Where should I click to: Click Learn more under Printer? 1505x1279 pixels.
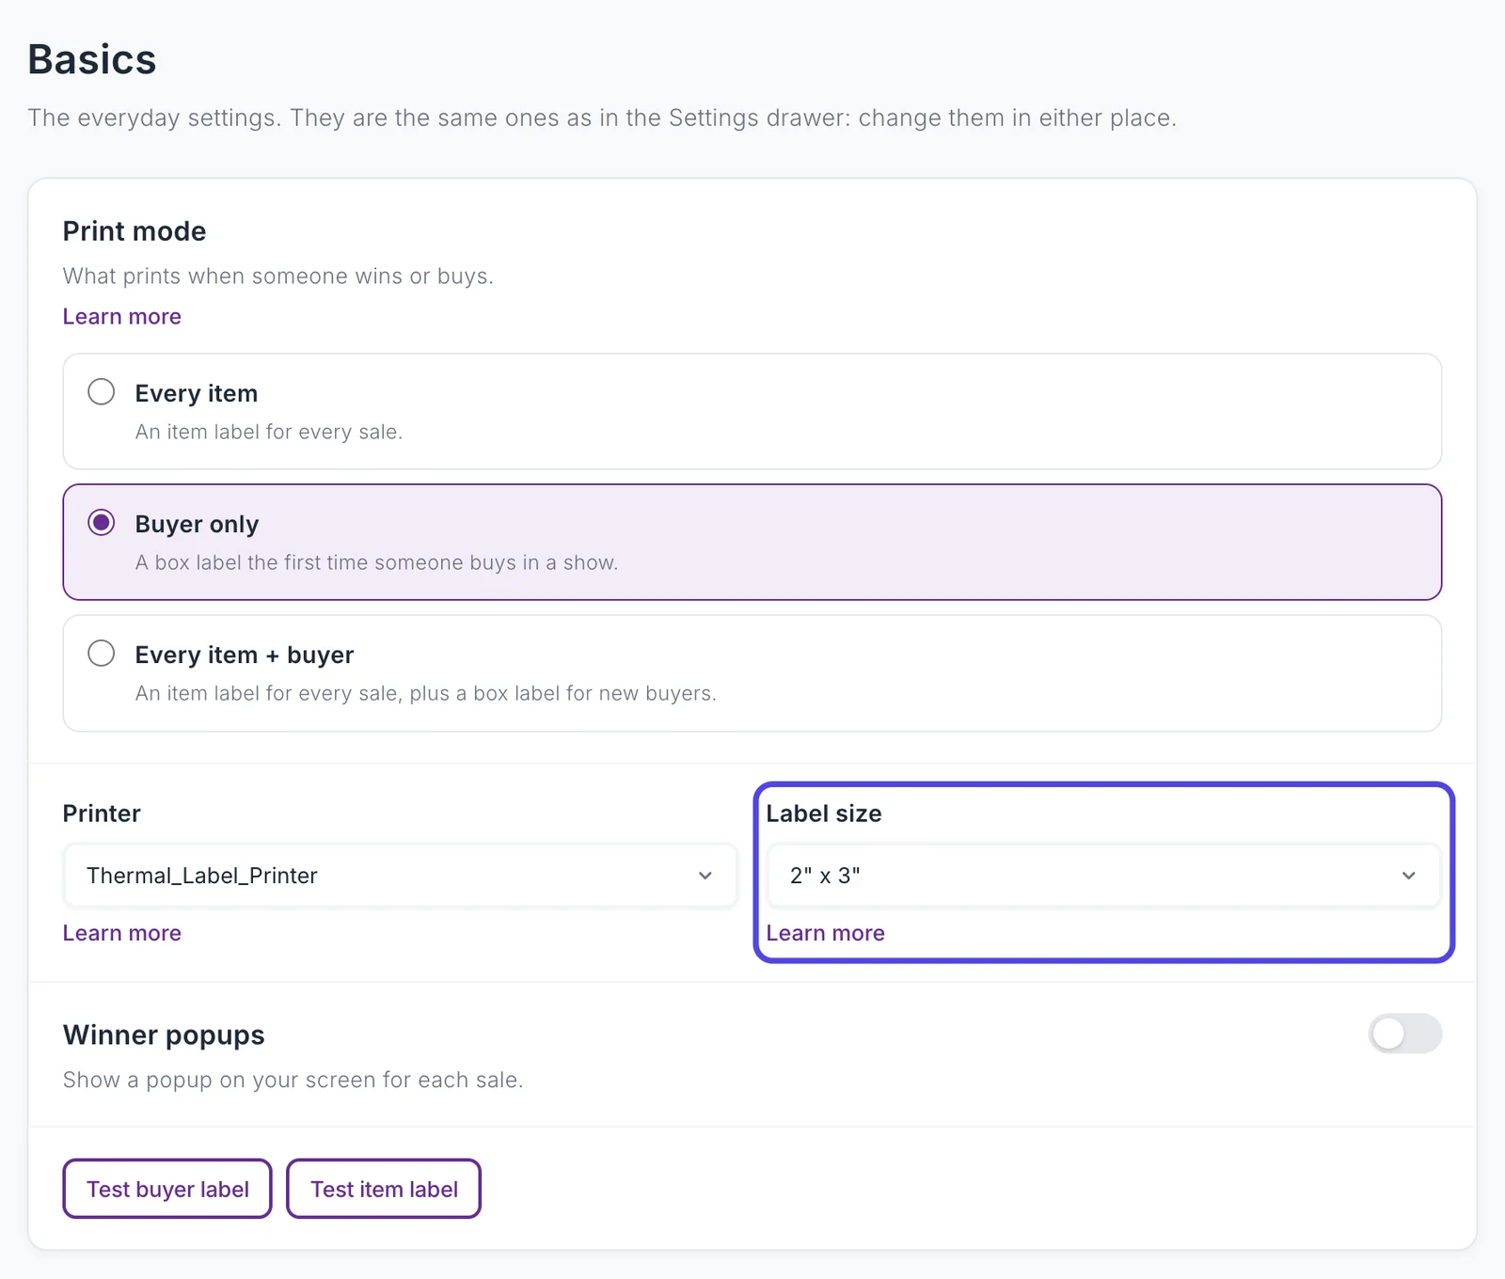[x=121, y=933]
